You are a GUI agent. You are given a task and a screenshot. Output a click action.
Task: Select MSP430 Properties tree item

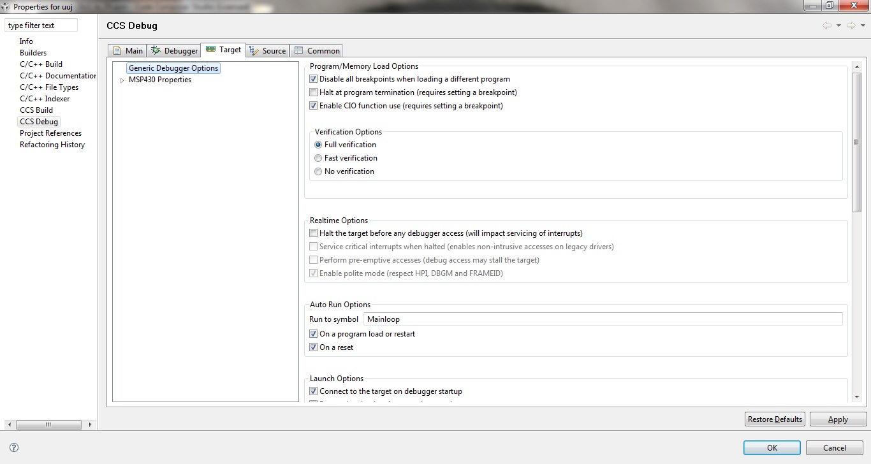click(160, 80)
